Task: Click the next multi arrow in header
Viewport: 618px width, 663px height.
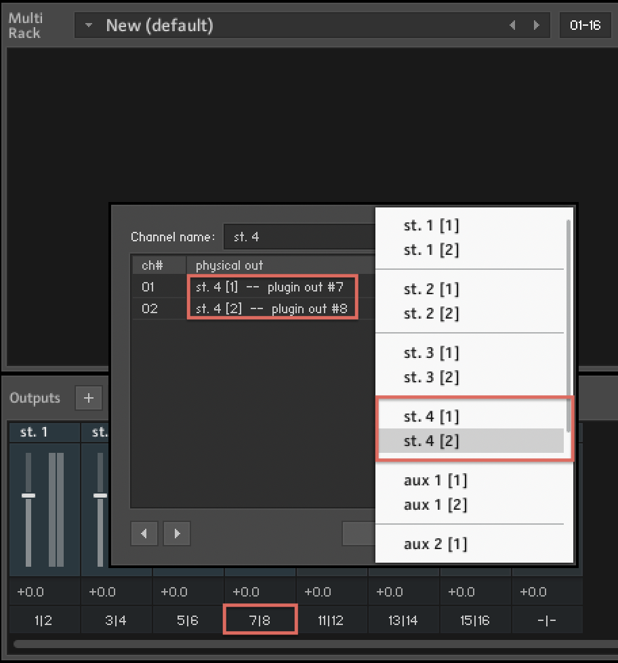Action: [537, 26]
